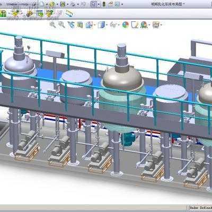Expand the dropdown next to New document

pos(47,4)
